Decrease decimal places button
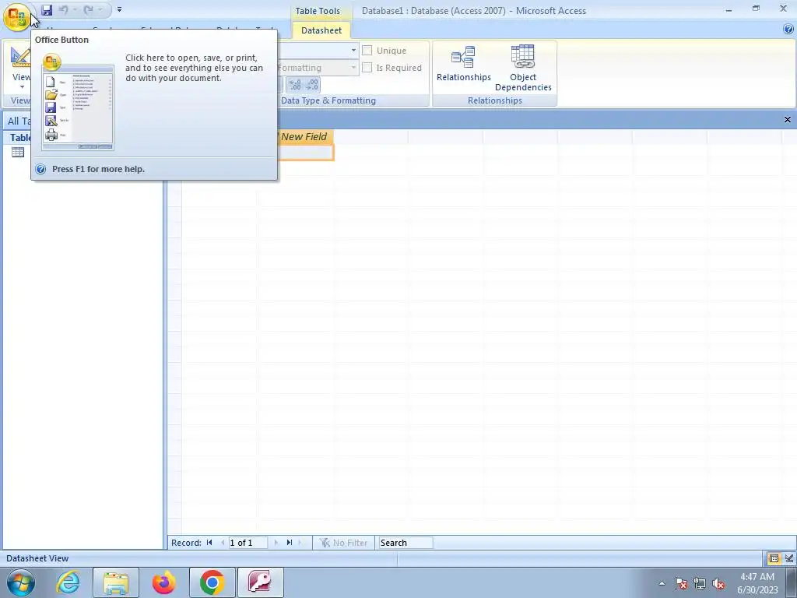Screen dimensions: 797x598 tap(312, 84)
